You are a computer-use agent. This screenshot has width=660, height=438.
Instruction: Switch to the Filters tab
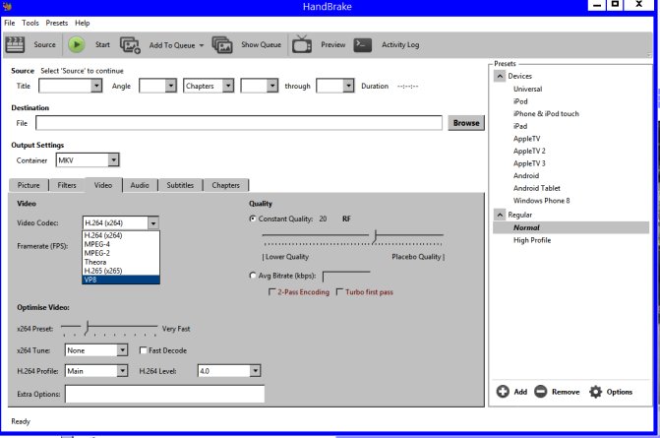67,185
